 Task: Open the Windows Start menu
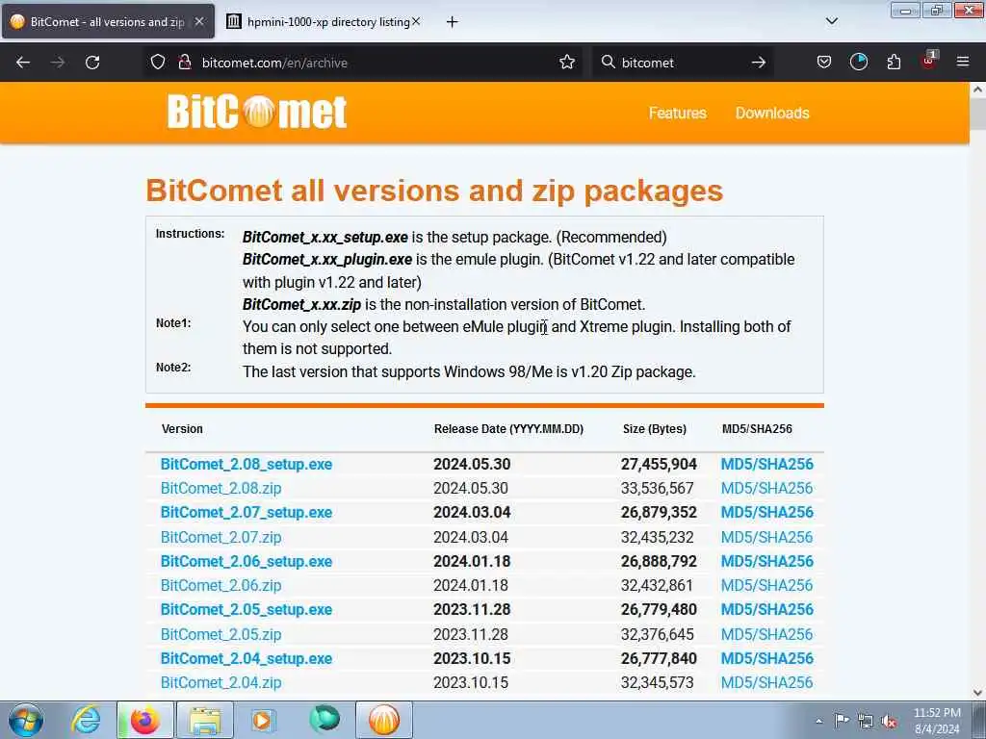26,720
